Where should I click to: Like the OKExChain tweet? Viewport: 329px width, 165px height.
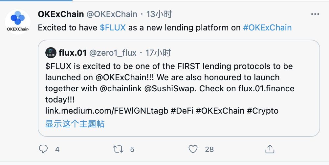pyautogui.click(x=193, y=149)
